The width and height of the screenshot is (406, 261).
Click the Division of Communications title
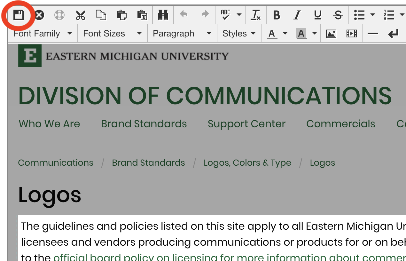(205, 95)
